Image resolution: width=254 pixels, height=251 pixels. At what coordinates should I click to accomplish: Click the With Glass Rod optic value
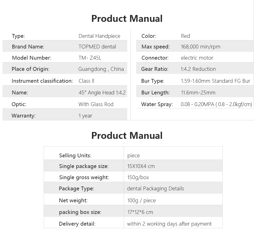(96, 104)
